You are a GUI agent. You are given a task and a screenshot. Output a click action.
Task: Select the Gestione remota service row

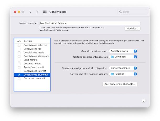[x=32, y=64]
